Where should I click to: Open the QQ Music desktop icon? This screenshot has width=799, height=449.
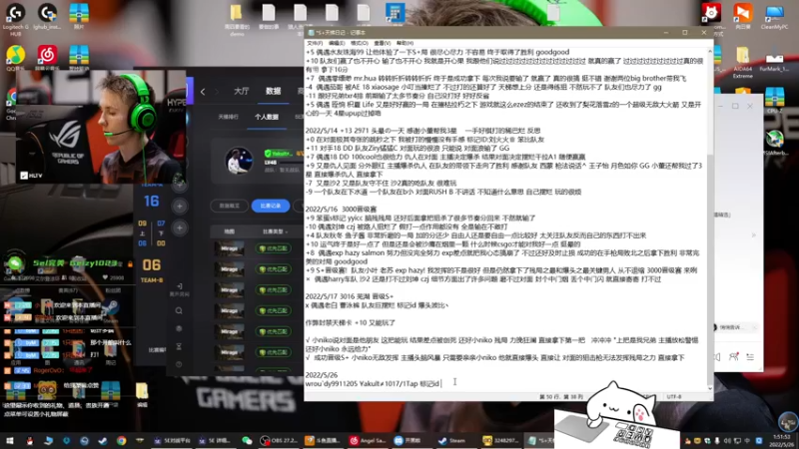point(15,58)
